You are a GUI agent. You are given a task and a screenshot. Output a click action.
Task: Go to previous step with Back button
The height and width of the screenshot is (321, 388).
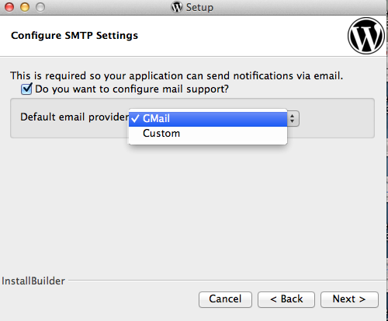[x=286, y=299]
